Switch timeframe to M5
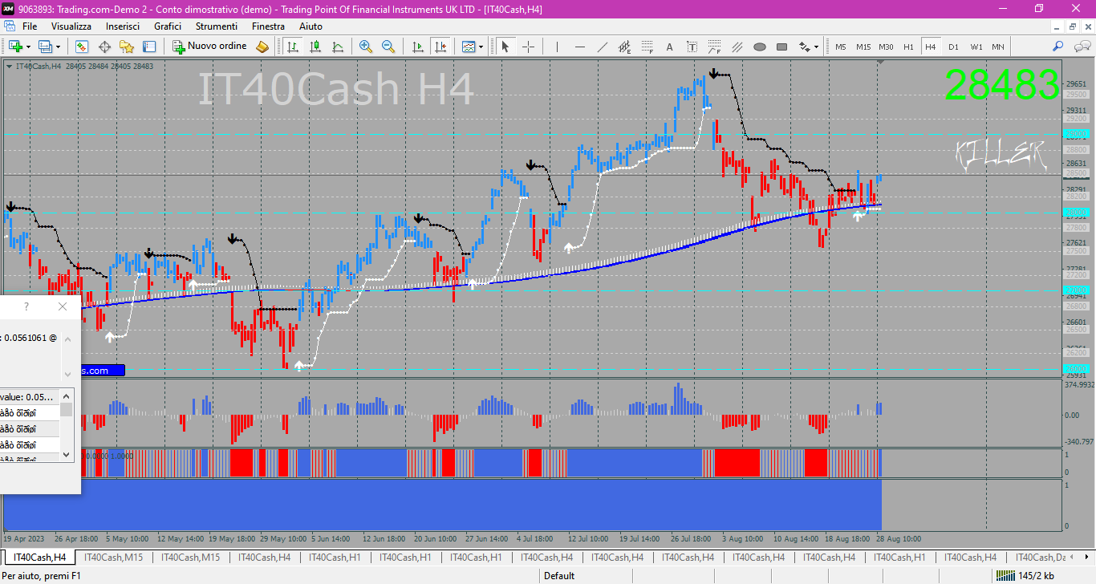1096x584 pixels. (x=841, y=47)
